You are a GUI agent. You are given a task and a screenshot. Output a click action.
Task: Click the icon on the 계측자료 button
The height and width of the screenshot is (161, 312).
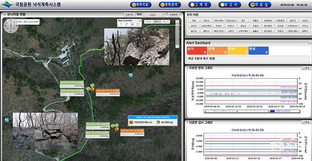134,5
